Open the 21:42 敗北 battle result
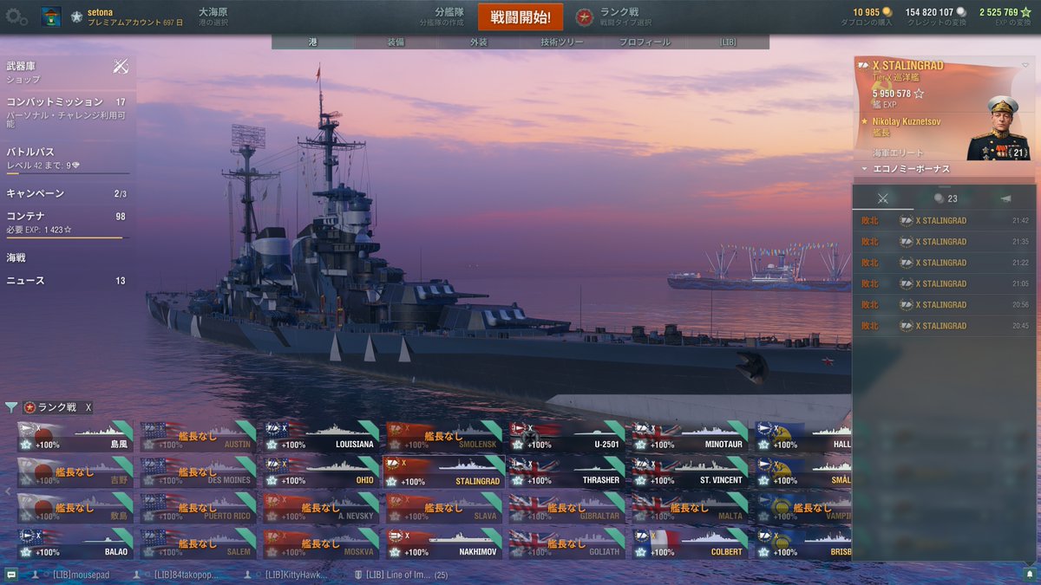 944,220
